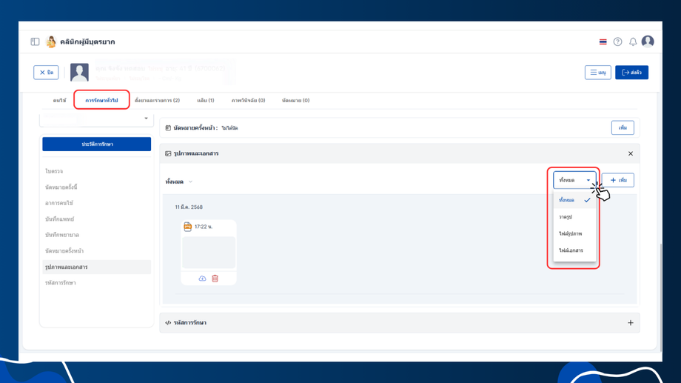Image resolution: width=681 pixels, height=383 pixels.
Task: Click the ปิด close button
Action: pyautogui.click(x=46, y=72)
